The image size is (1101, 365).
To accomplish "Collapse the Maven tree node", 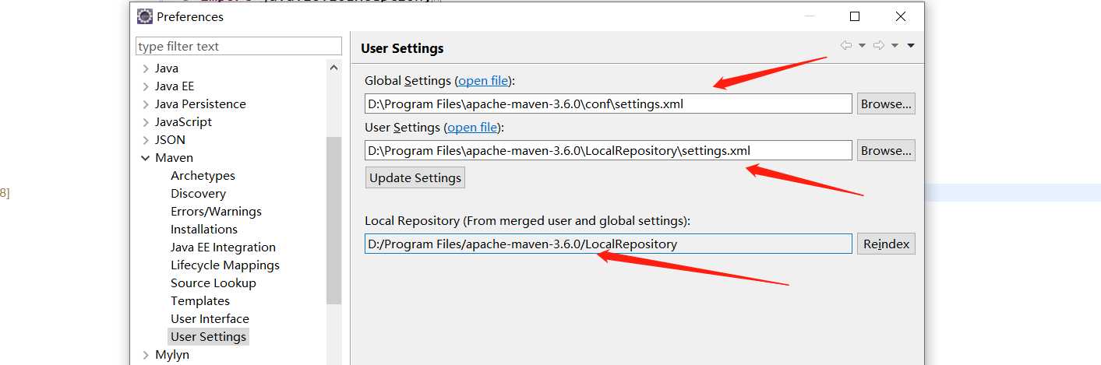I will (146, 158).
